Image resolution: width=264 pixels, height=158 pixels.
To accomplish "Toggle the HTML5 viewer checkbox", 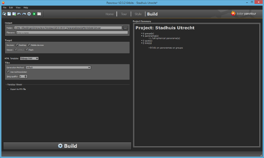I will click(x=16, y=50).
